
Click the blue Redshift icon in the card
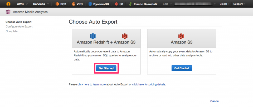coord(93,36)
